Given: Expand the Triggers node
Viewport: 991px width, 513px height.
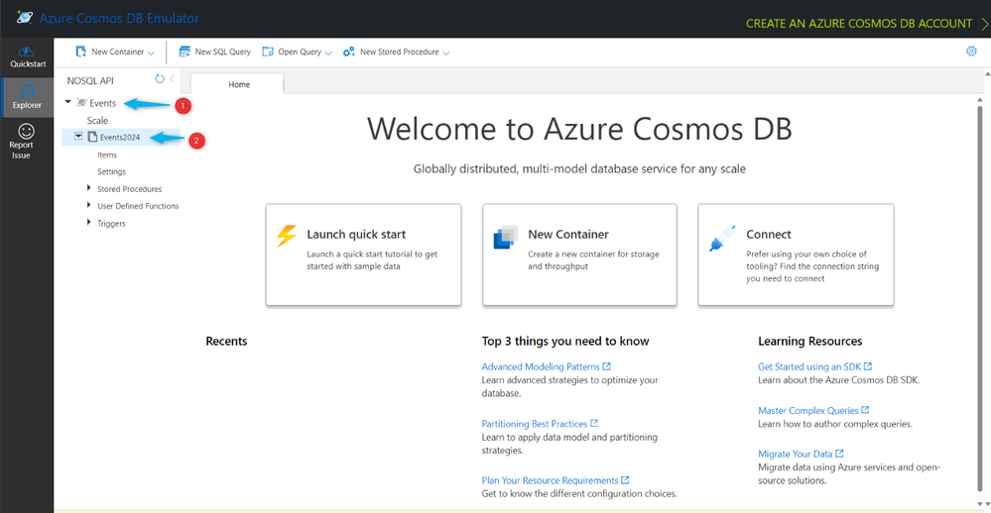Looking at the screenshot, I should (x=88, y=222).
